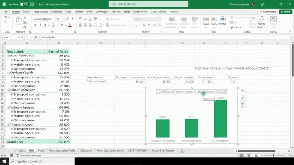
Task: Open the Power Pivot ribbon tab
Action: (x=140, y=11)
